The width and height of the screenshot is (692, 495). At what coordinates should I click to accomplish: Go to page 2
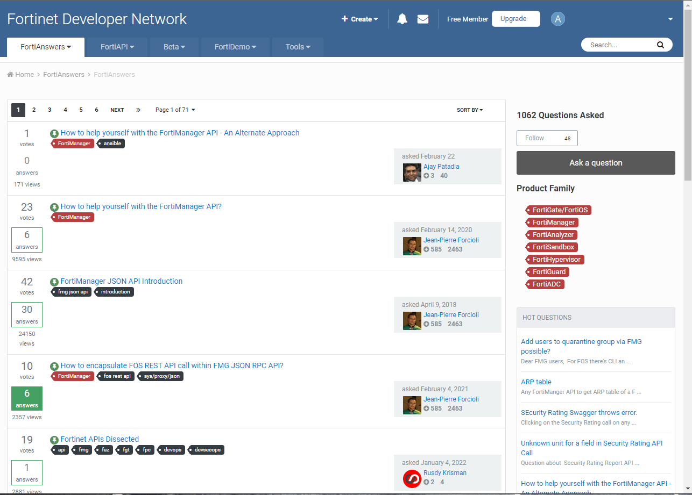click(34, 110)
